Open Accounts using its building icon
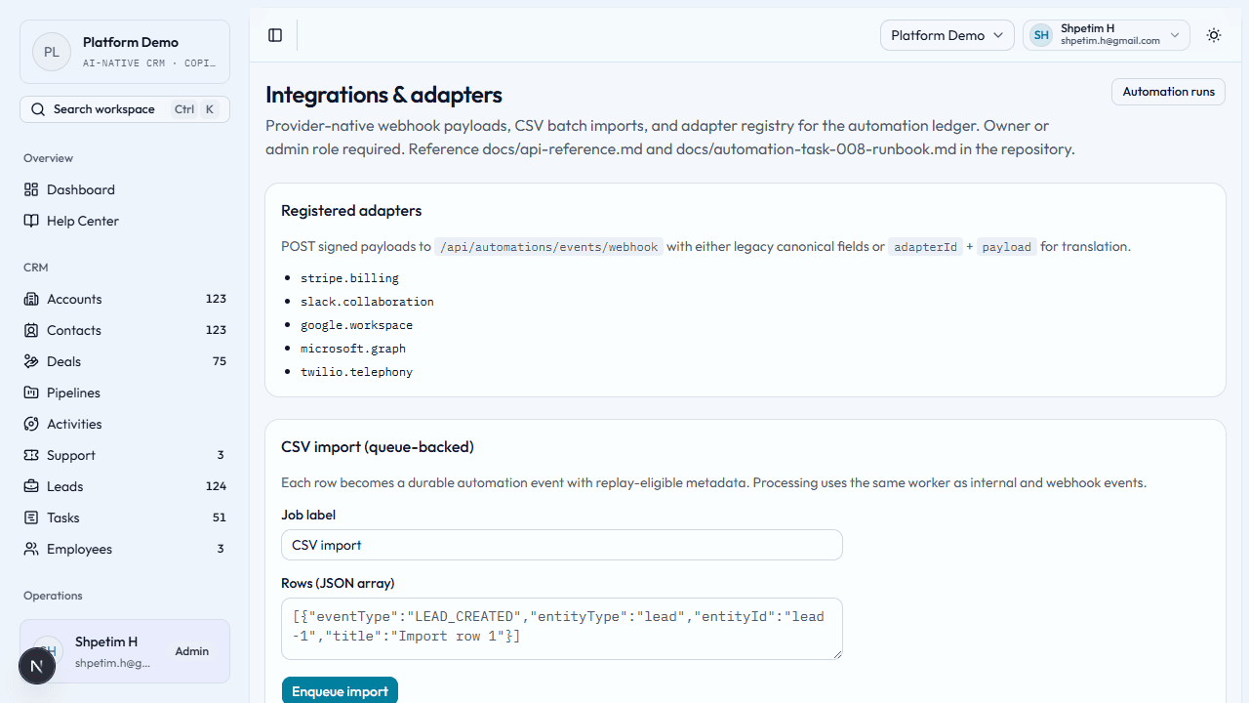 click(x=30, y=299)
